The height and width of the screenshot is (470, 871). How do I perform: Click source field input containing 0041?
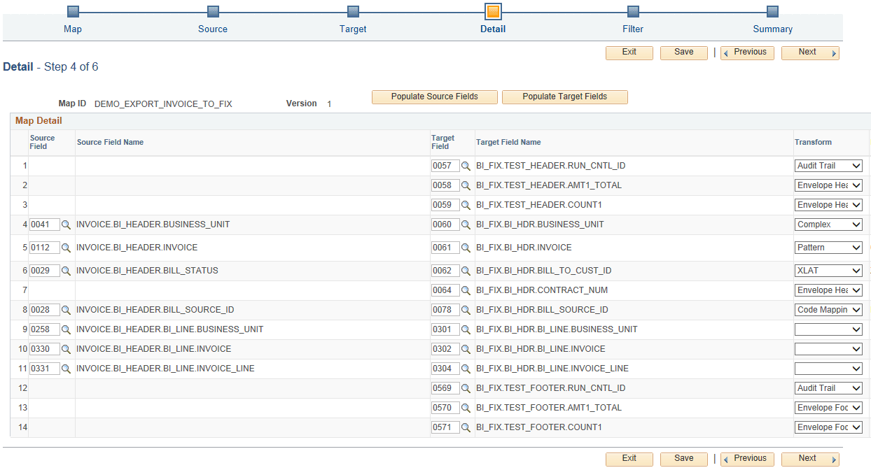pos(45,225)
